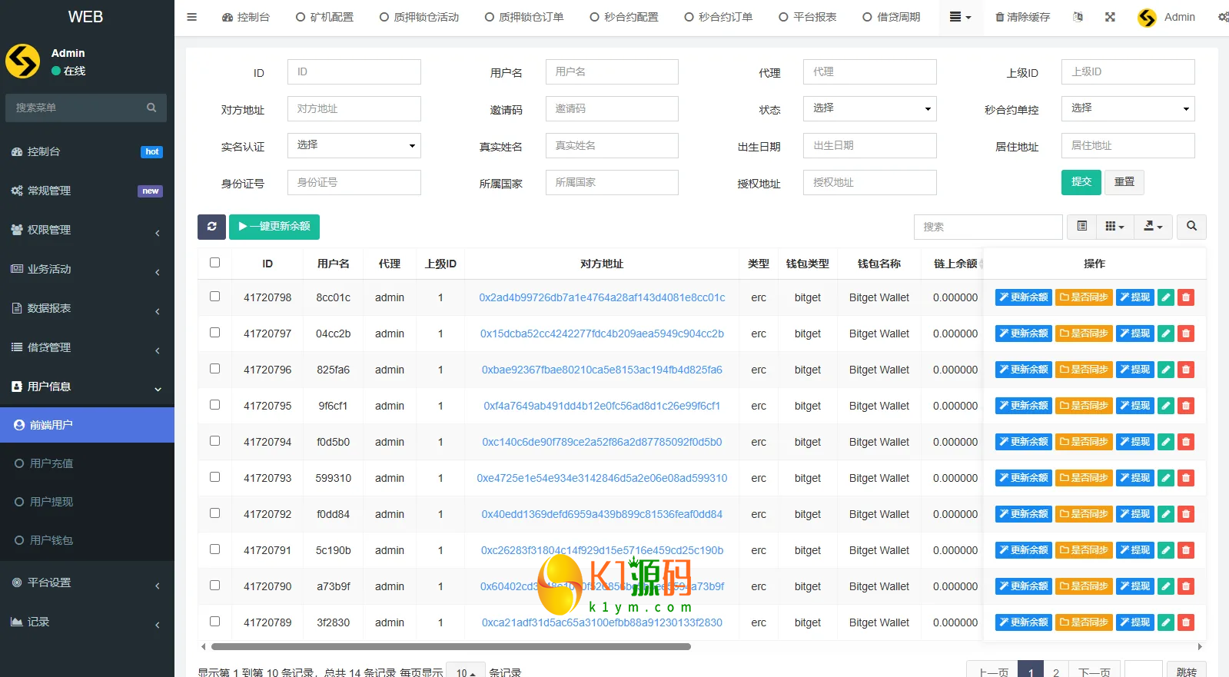Click the table right scroll arrow
This screenshot has height=677, width=1229.
tap(1200, 646)
